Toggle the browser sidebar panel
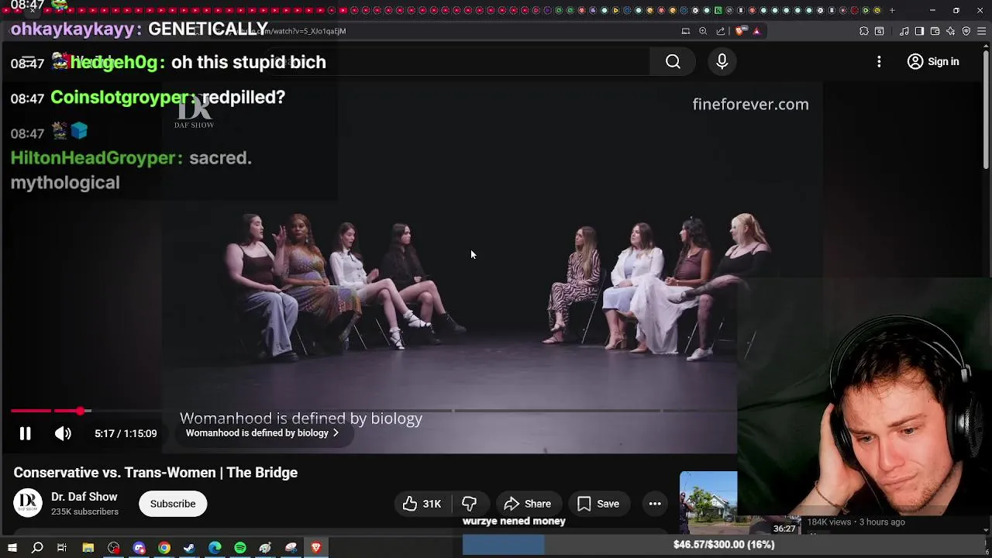The image size is (992, 558). pyautogui.click(x=919, y=31)
